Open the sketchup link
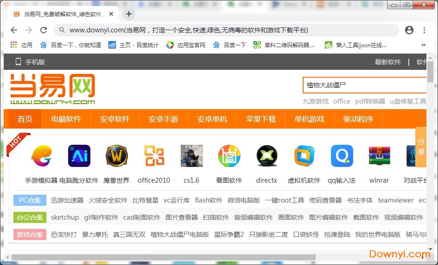 coord(65,217)
